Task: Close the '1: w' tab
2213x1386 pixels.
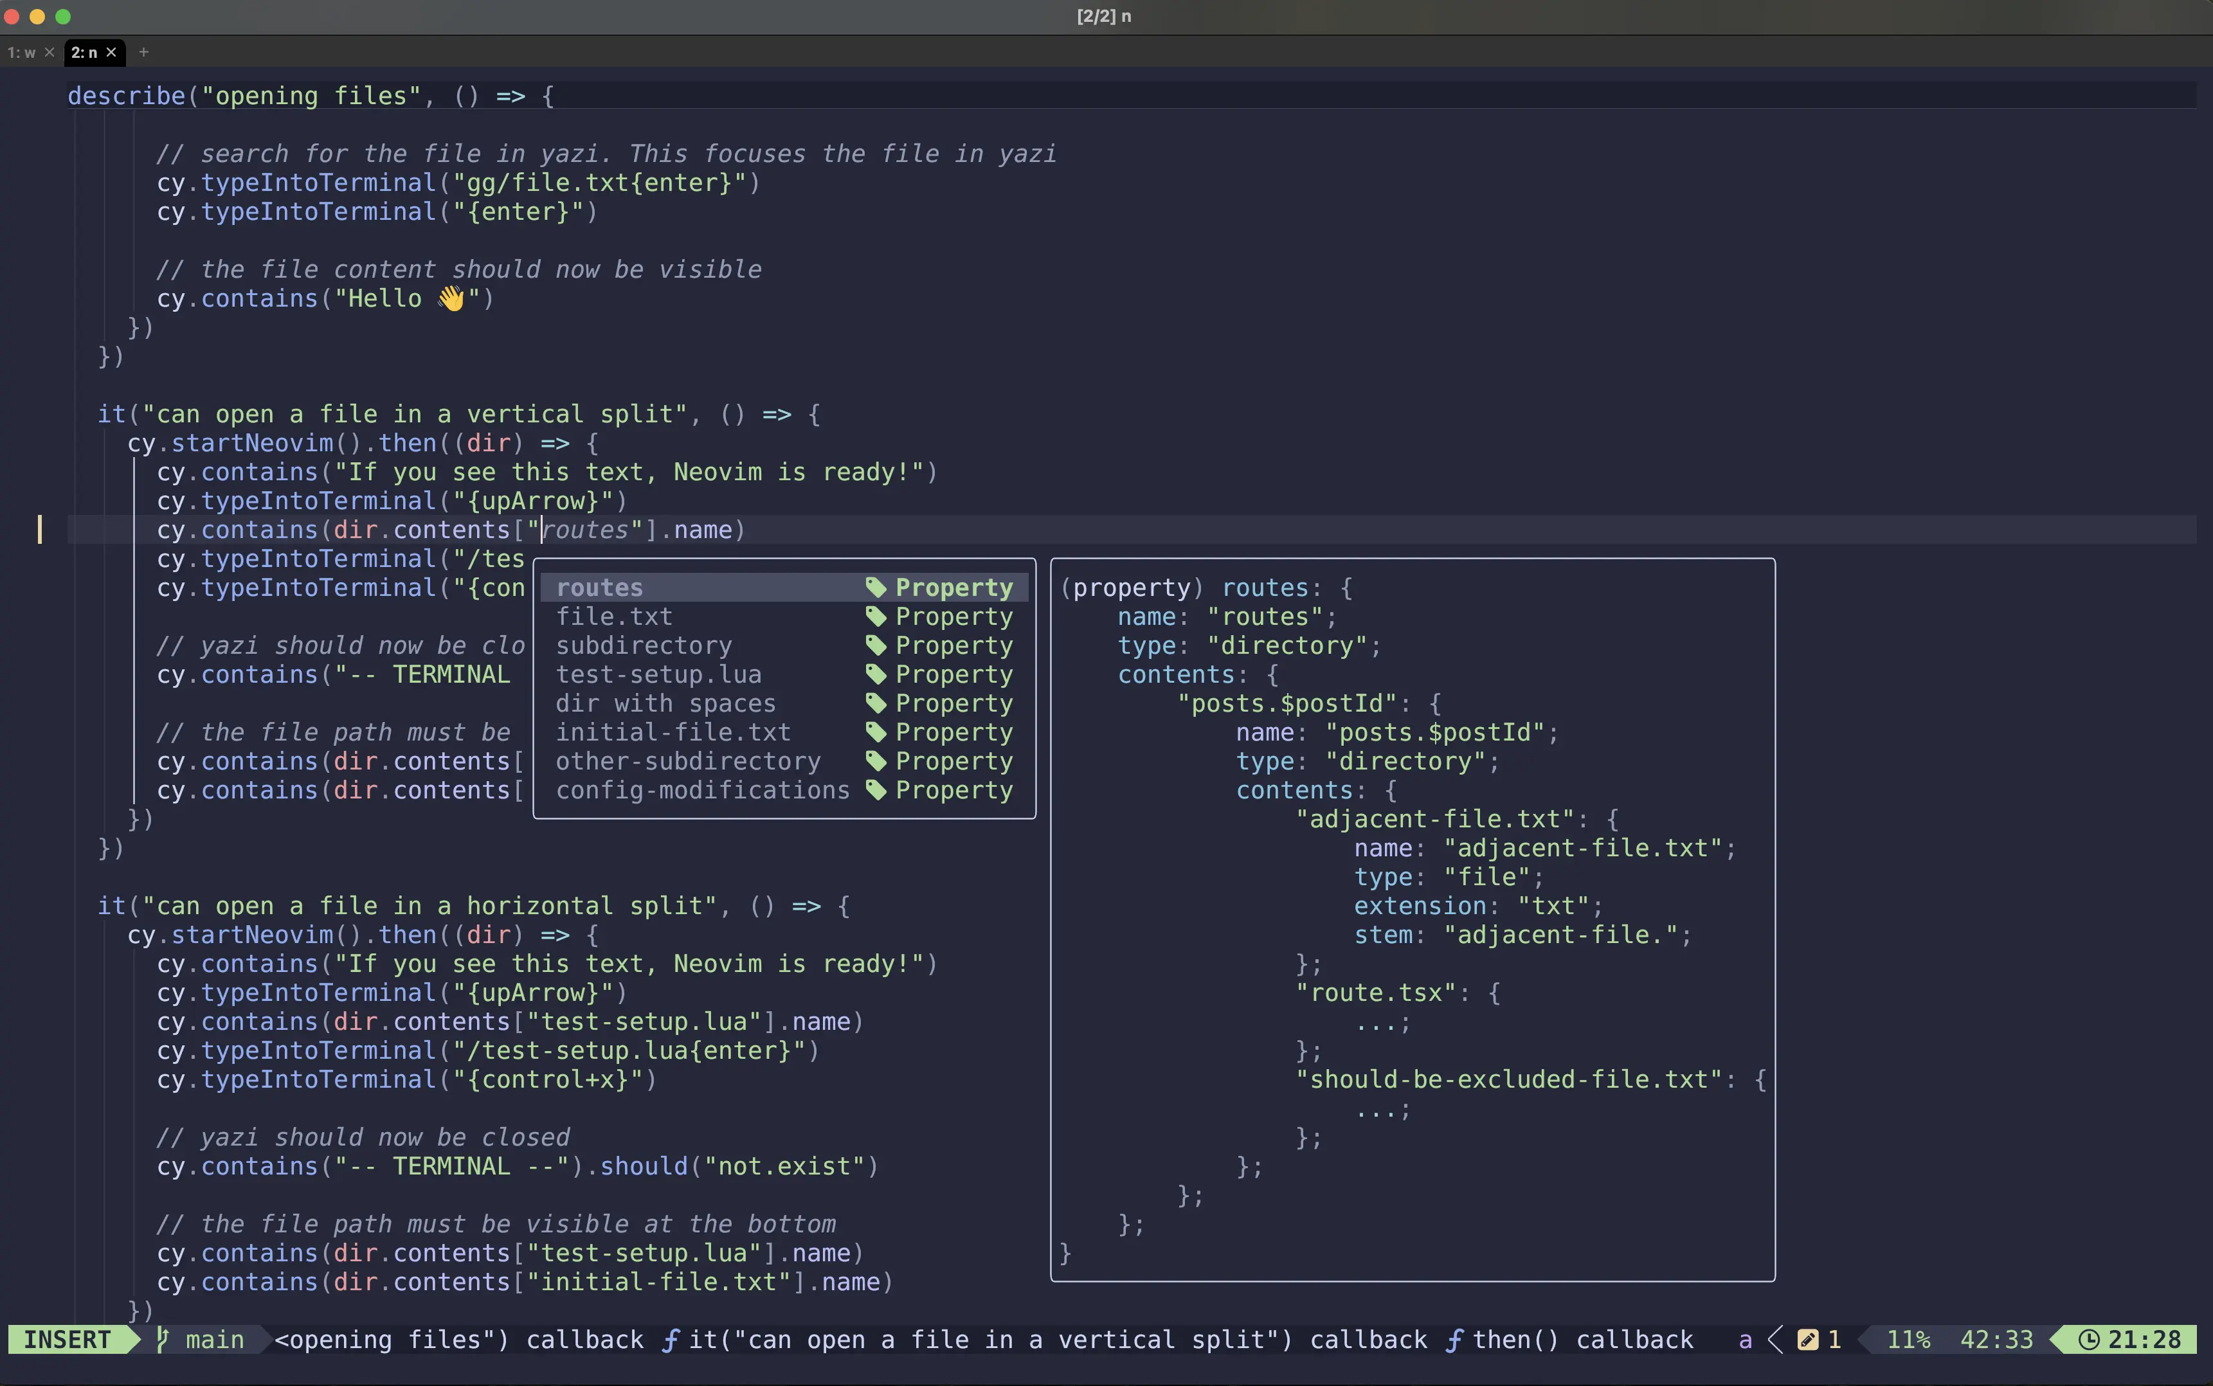Action: (x=50, y=52)
